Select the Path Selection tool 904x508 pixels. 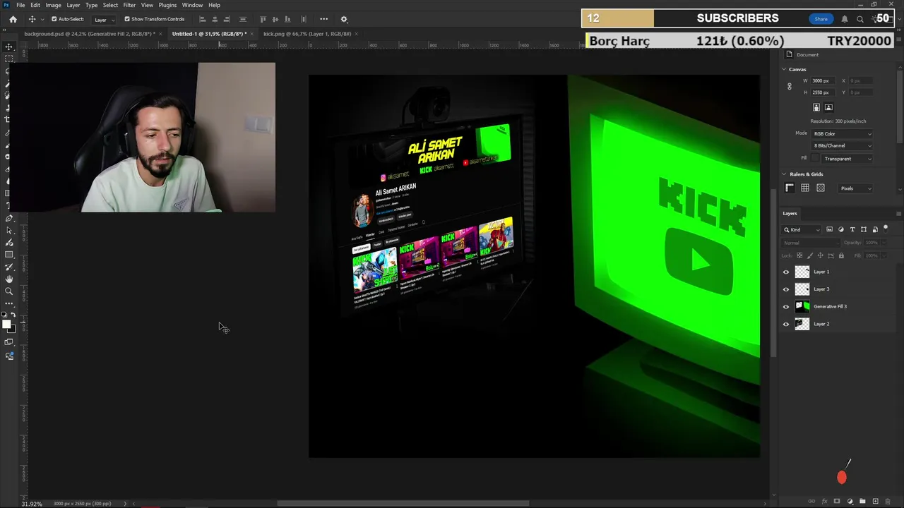[x=8, y=231]
